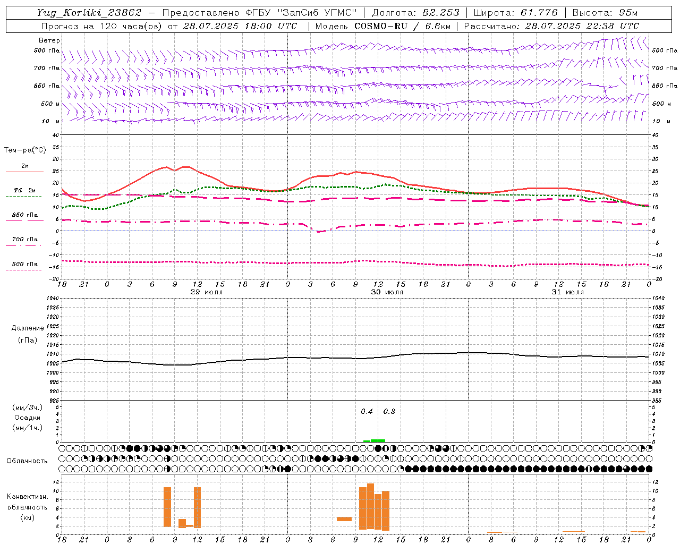Click the red 2м line sample in legend

coord(24,172)
